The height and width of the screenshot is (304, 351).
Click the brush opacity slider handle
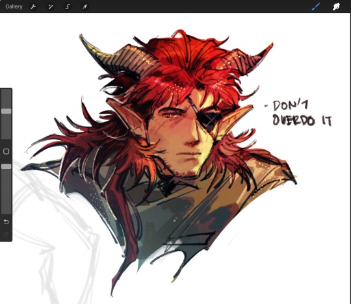6,166
